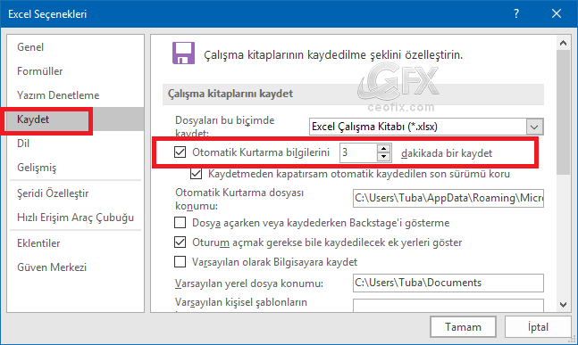Image resolution: width=578 pixels, height=345 pixels.
Task: Open Excel Çalışma Kitabı (*.xlsx) combo box
Action: click(x=426, y=127)
